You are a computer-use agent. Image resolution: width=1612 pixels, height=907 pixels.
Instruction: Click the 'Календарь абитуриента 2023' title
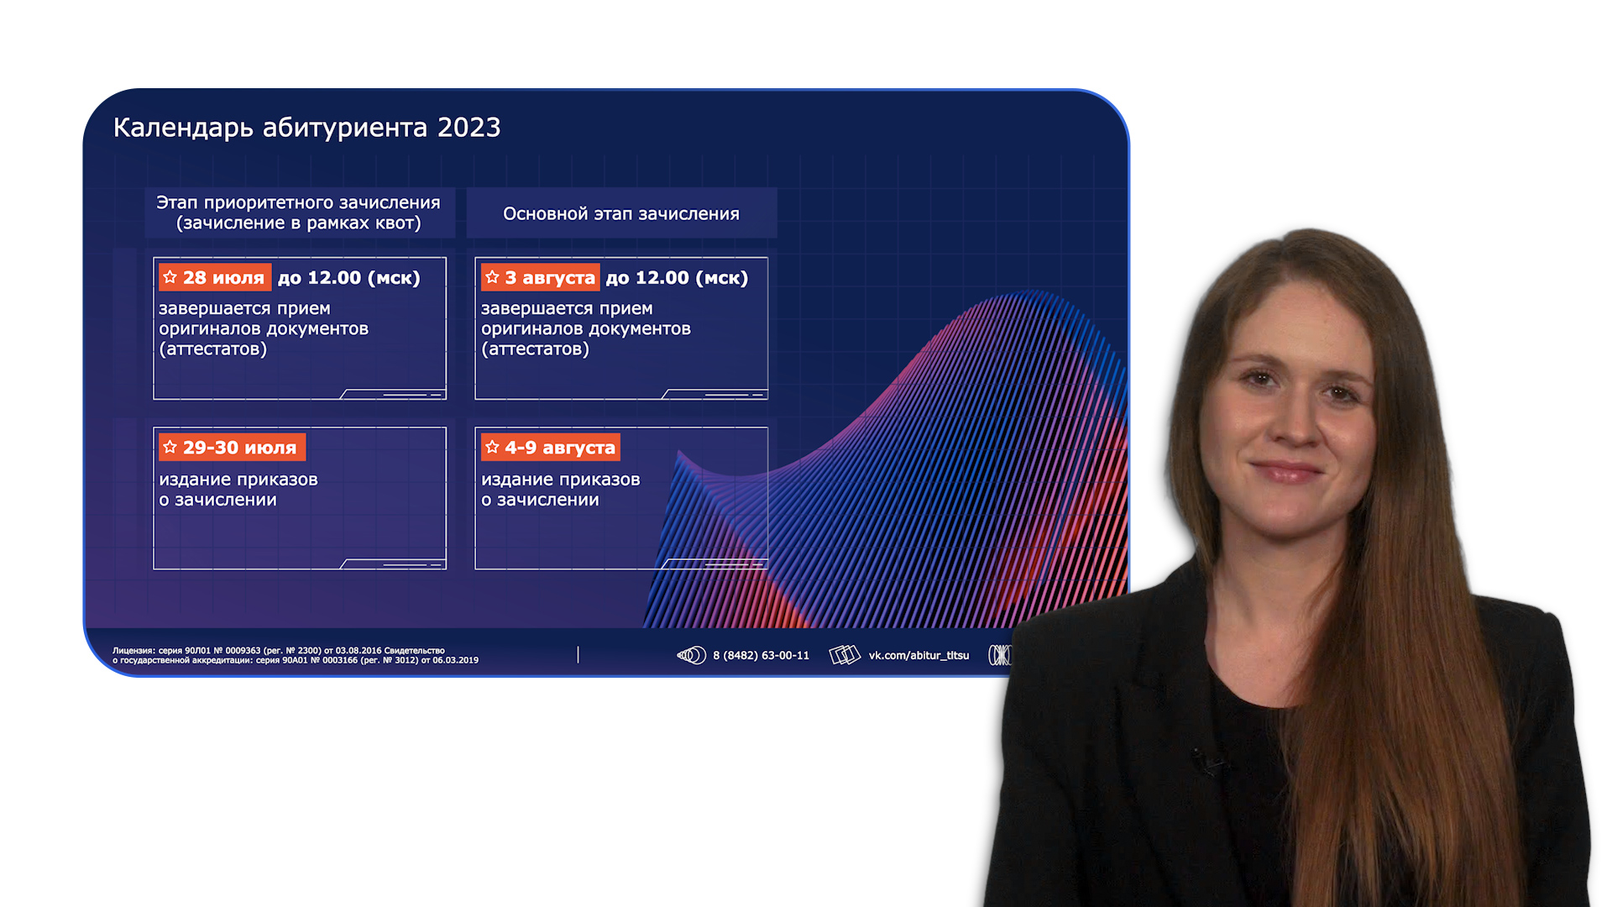tap(307, 128)
